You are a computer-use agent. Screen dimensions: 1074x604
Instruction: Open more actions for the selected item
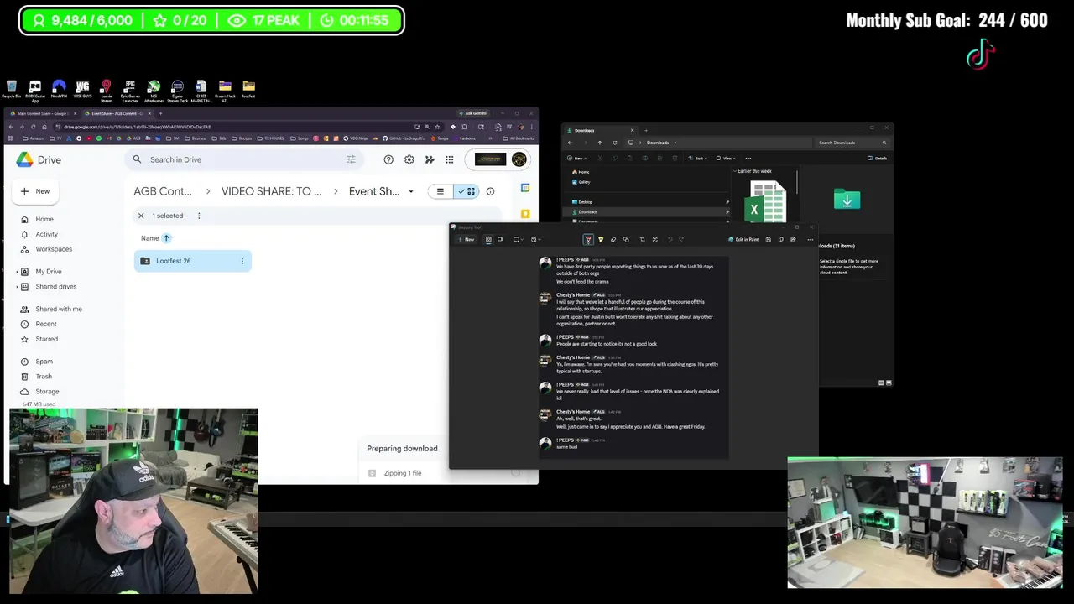(x=199, y=216)
